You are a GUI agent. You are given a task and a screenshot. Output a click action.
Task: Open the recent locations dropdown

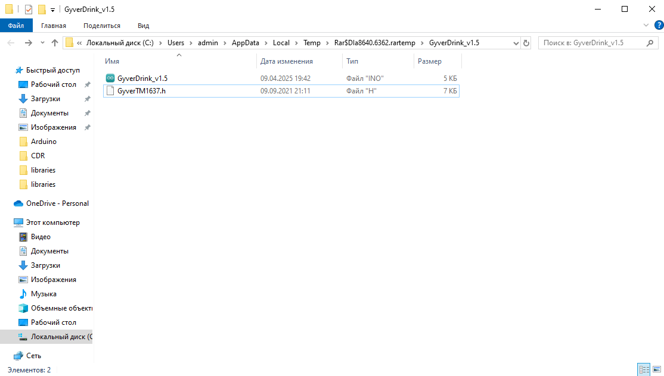click(x=42, y=43)
